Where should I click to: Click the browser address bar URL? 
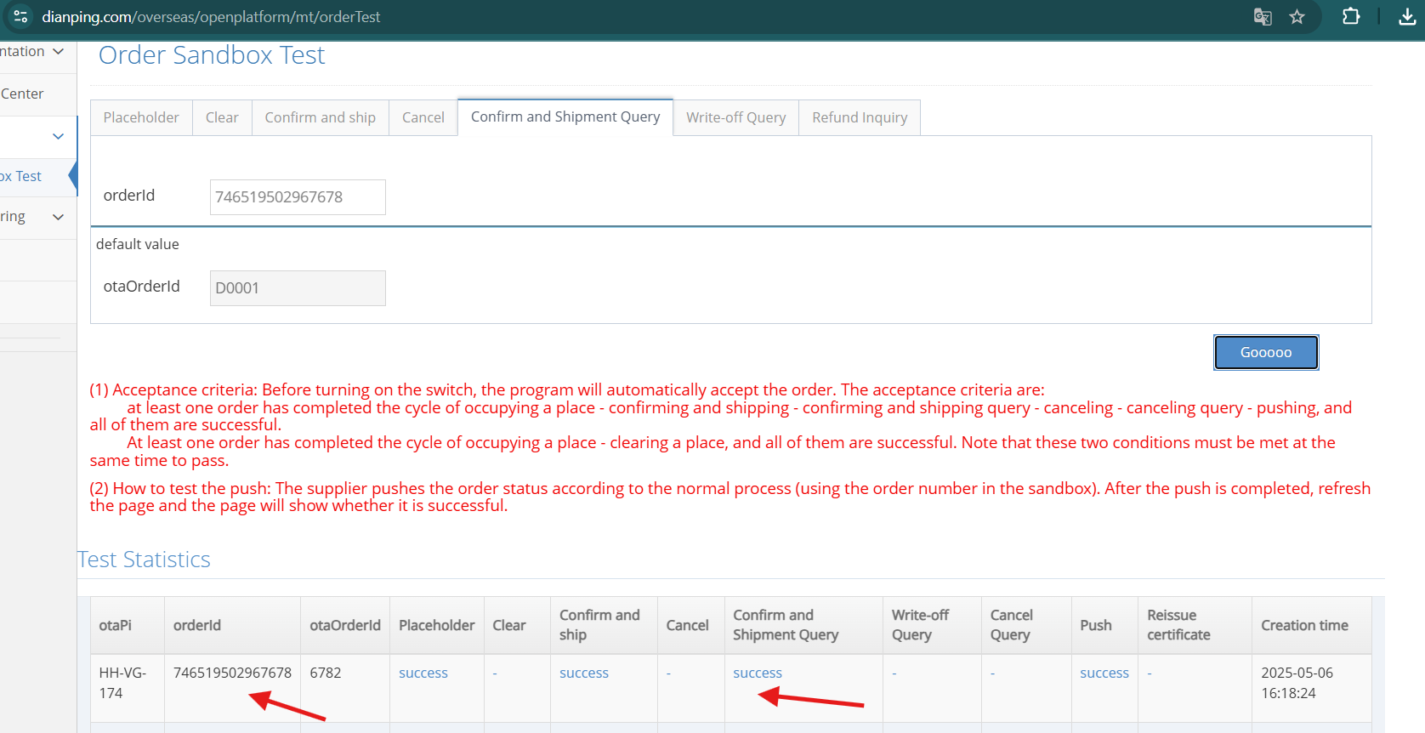(x=211, y=17)
